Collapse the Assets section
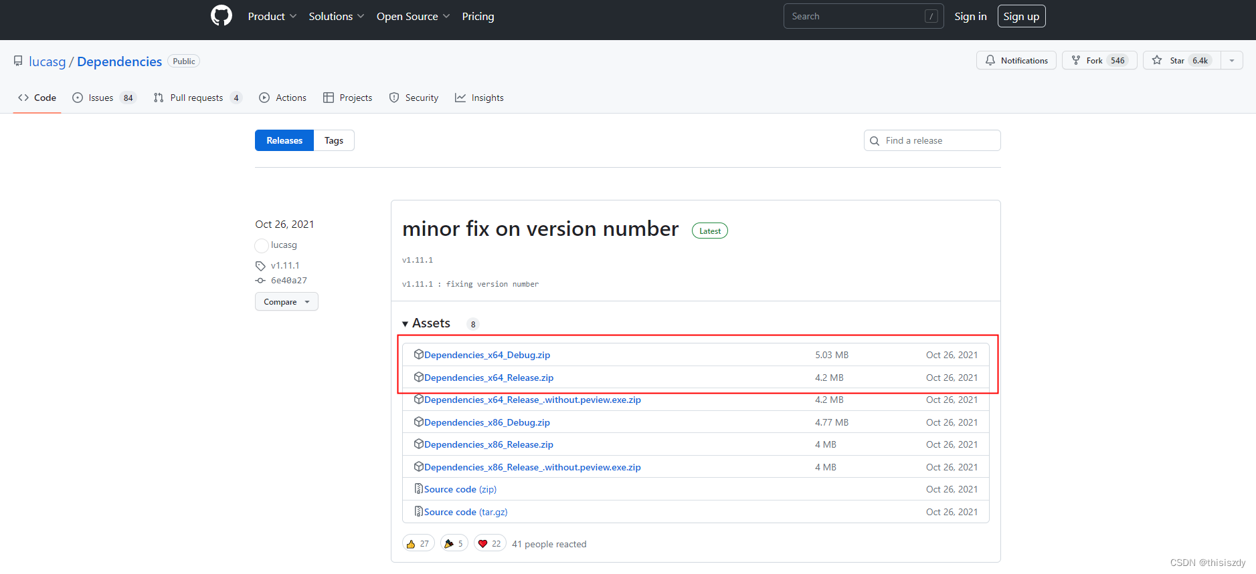 click(x=426, y=323)
